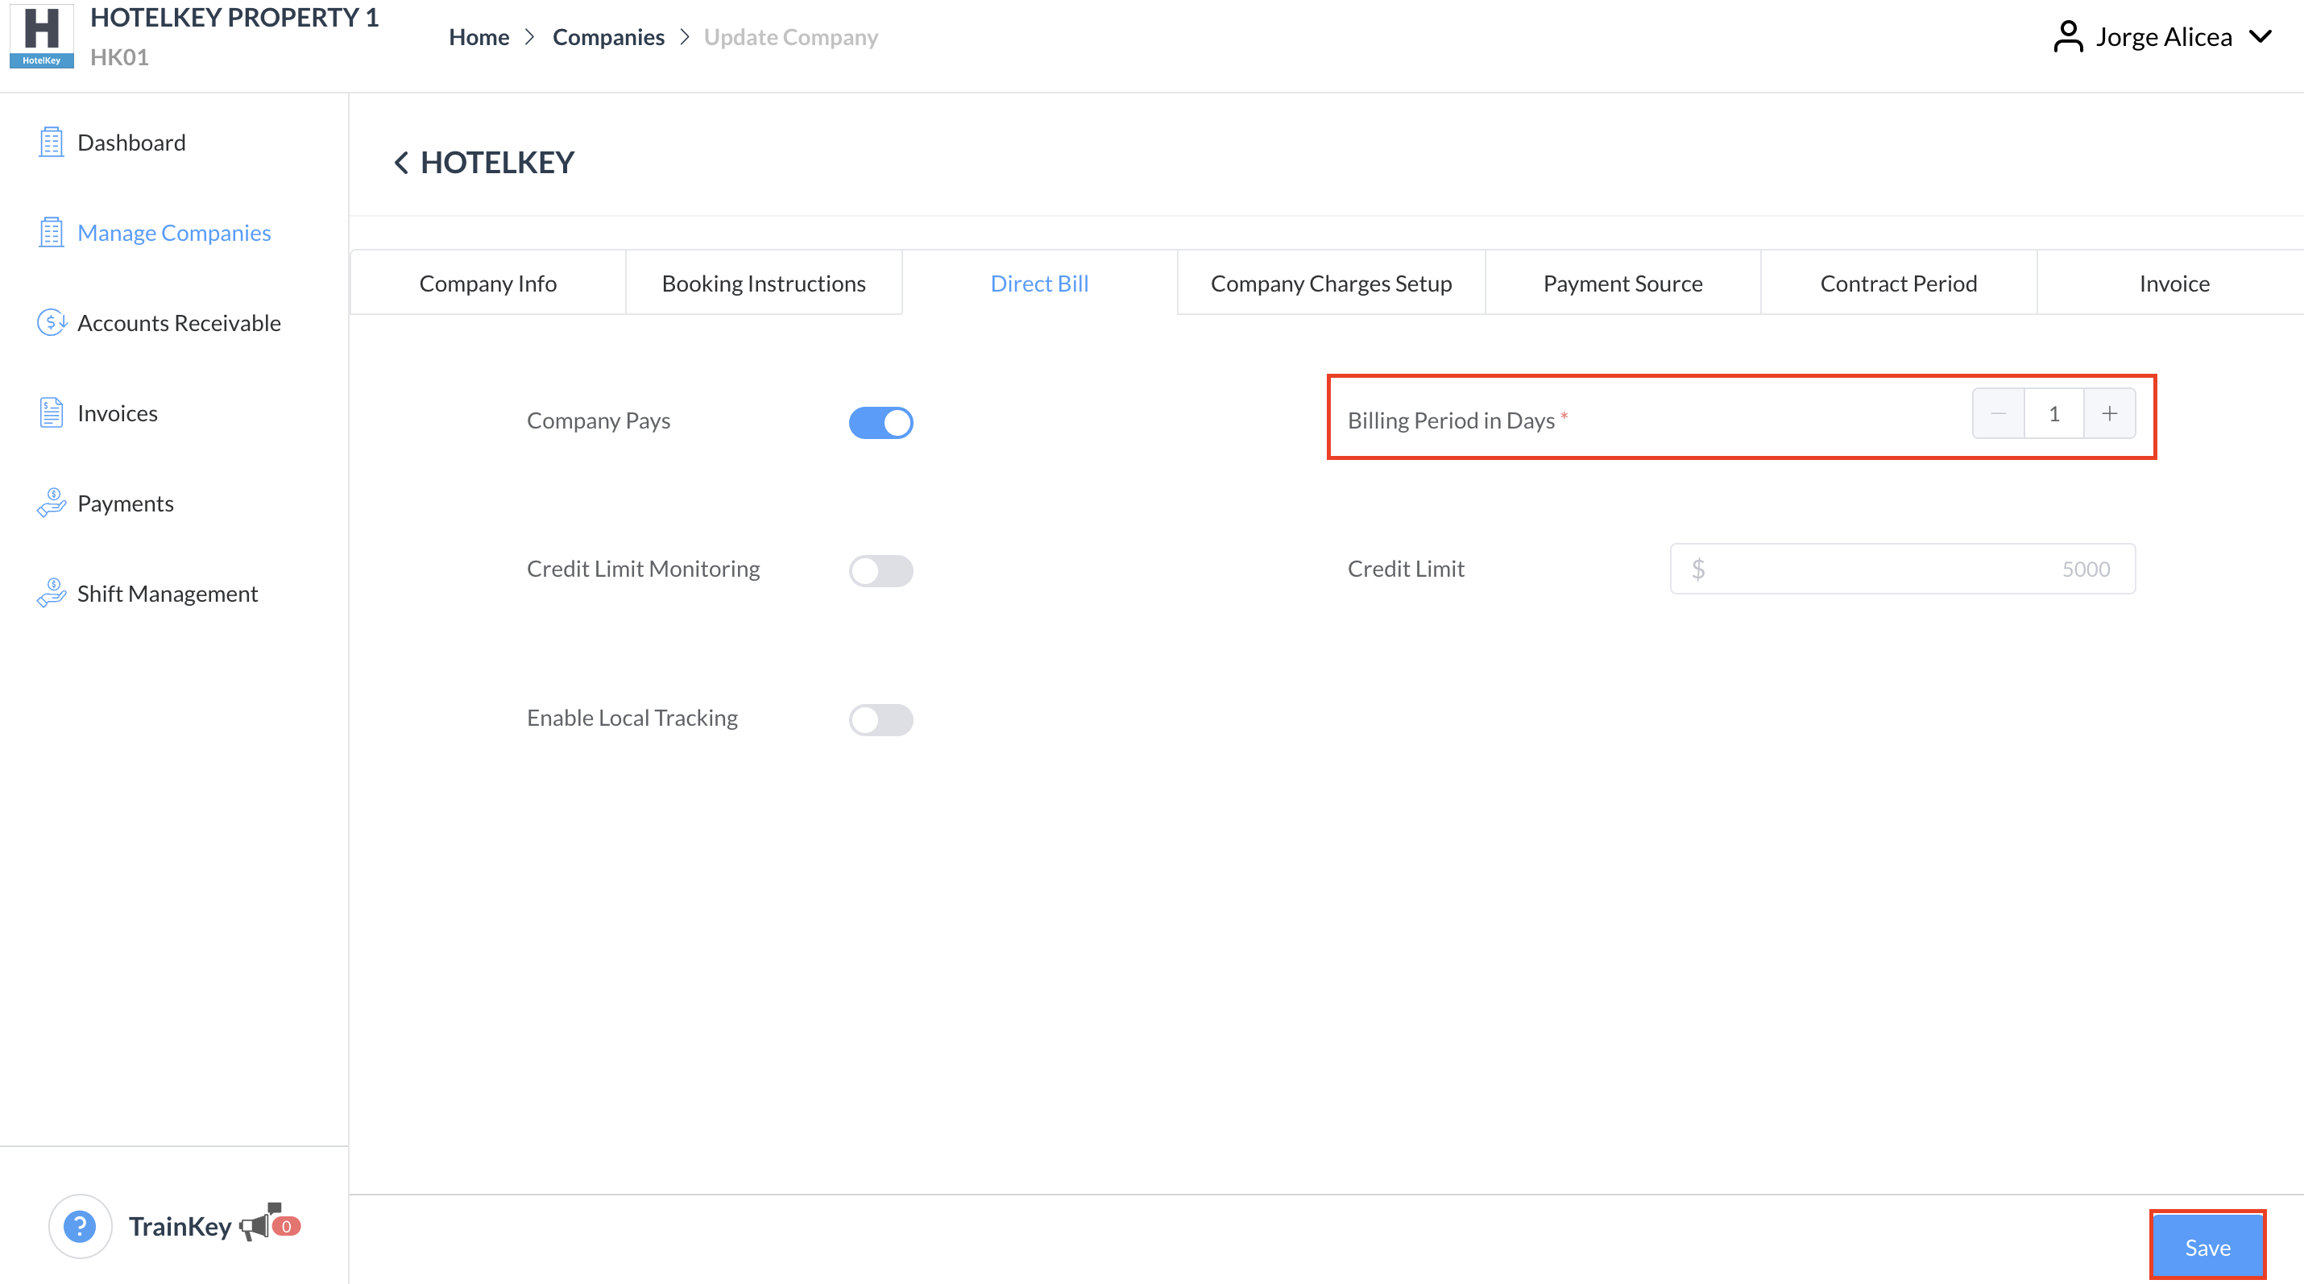Click the Save button
The image size is (2304, 1284).
coord(2207,1246)
